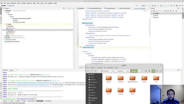The height and width of the screenshot is (104, 184).
Task: Open the VCS menu
Action: pyautogui.click(x=46, y=3)
